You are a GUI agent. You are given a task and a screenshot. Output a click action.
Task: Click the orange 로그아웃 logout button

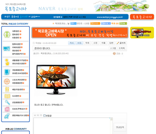tap(95, 23)
